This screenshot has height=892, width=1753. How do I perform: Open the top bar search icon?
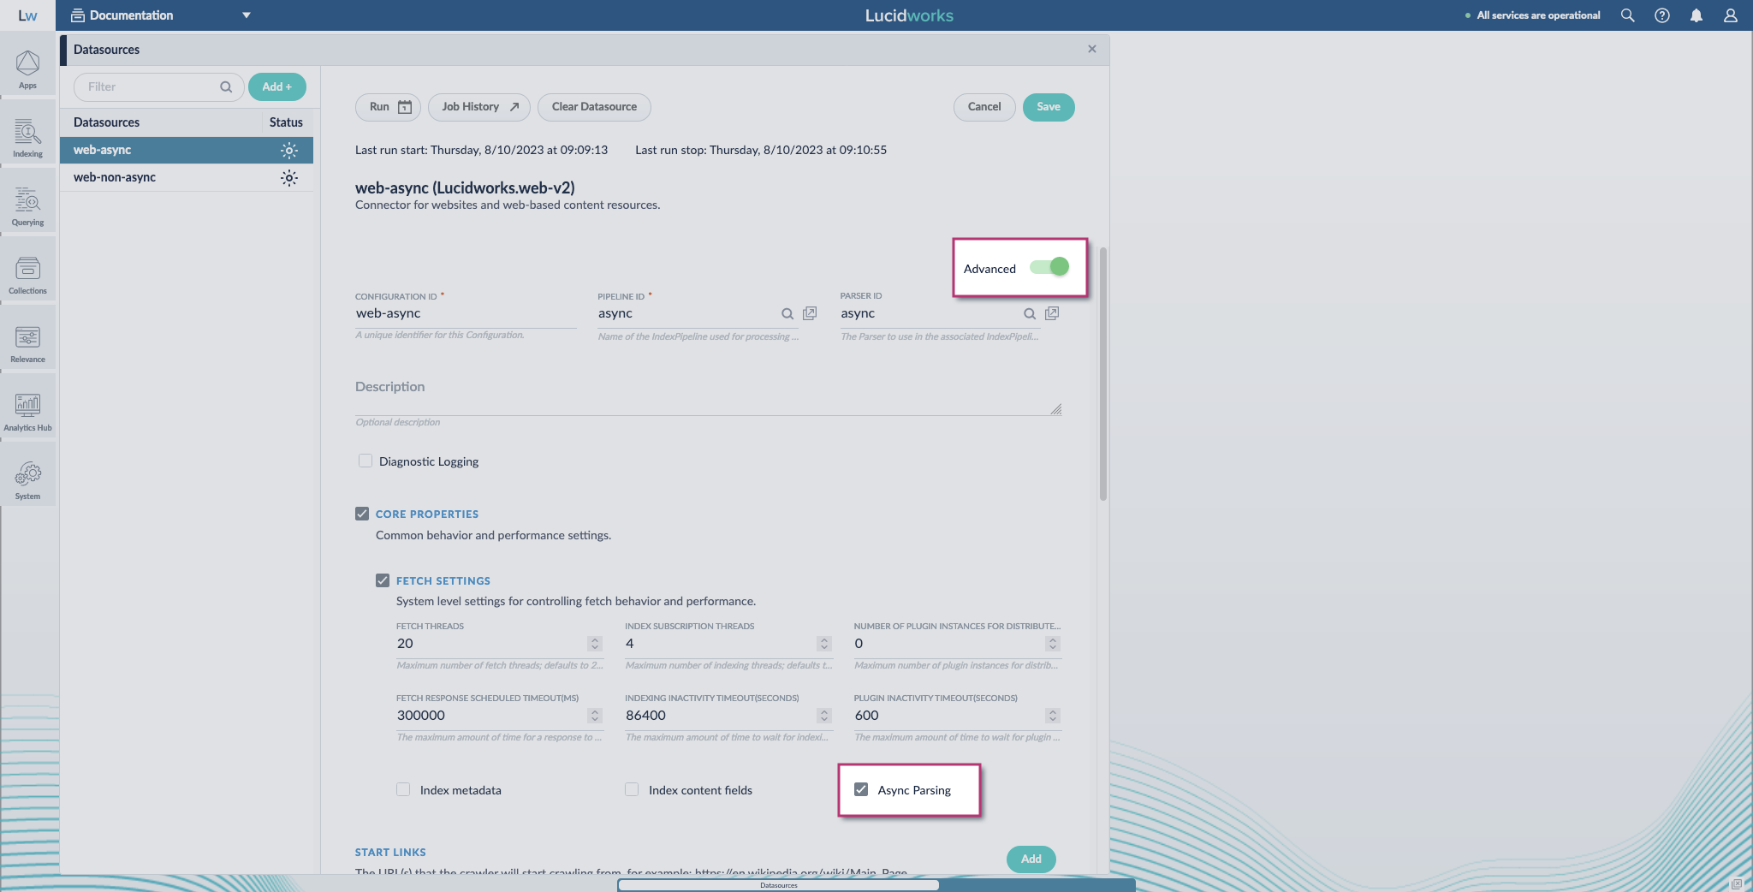coord(1627,15)
